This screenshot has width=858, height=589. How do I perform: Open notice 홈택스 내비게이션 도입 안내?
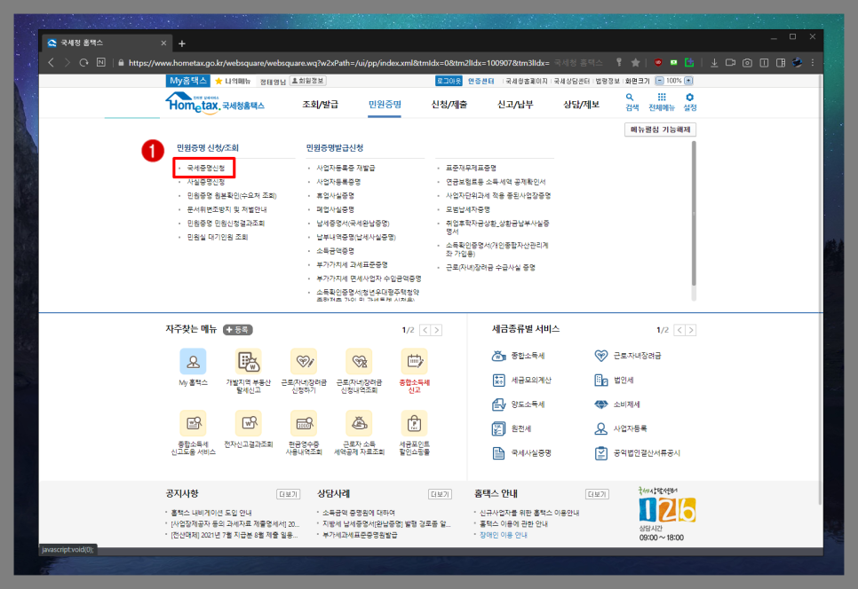211,513
